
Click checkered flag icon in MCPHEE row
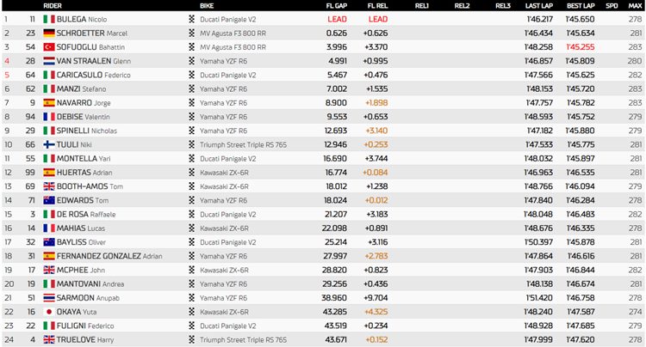(191, 270)
